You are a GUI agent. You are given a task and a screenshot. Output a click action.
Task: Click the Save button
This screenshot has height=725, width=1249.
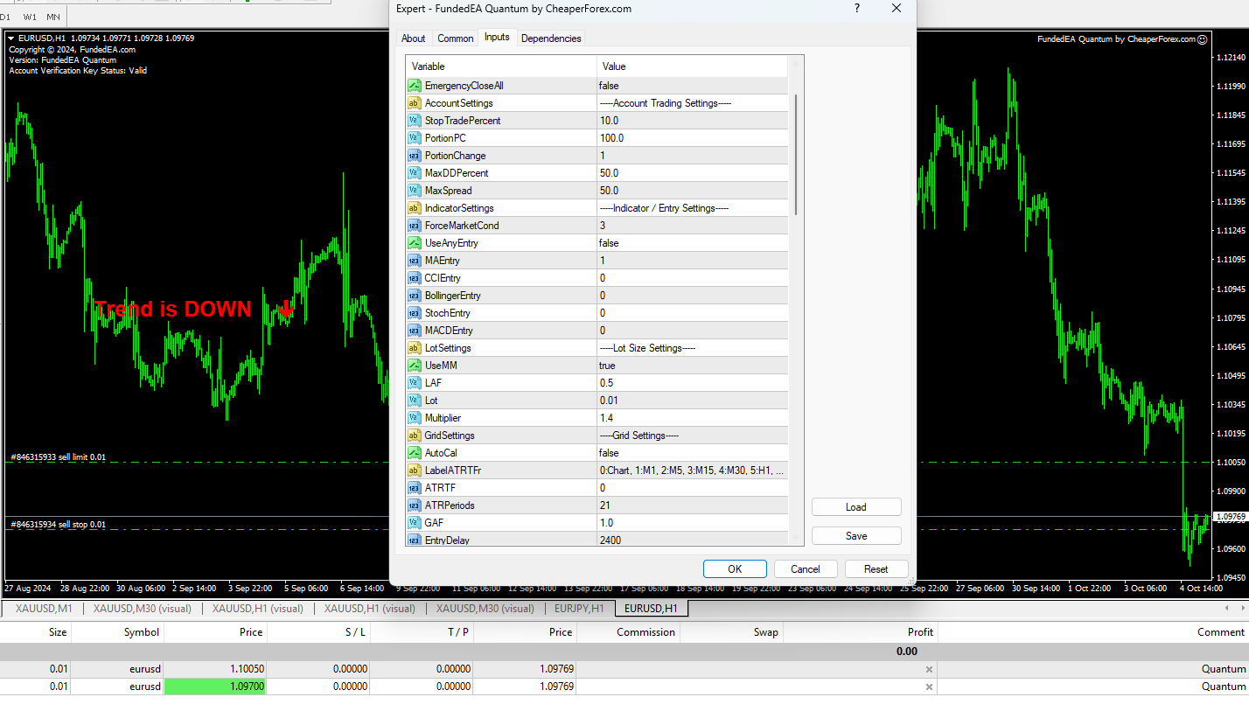point(856,536)
